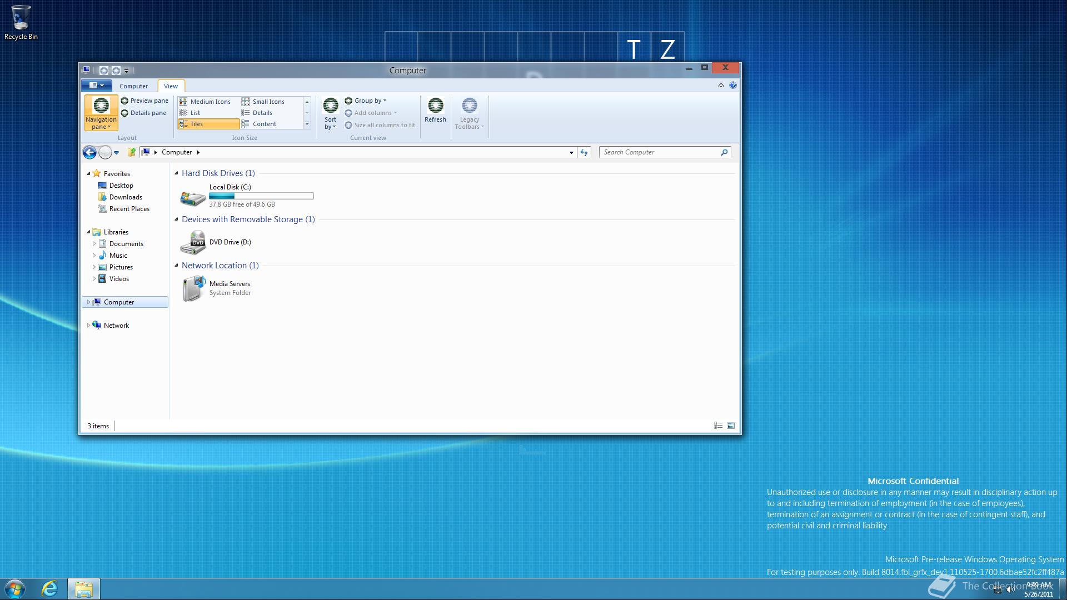The height and width of the screenshot is (600, 1067).
Task: Expand the Computer tree node
Action: tap(88, 302)
